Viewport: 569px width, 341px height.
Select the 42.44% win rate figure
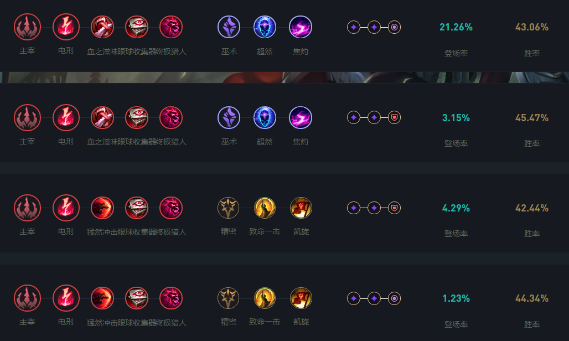(x=532, y=208)
